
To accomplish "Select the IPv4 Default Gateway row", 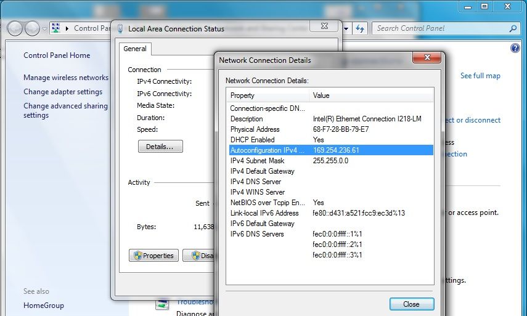I will click(331, 171).
